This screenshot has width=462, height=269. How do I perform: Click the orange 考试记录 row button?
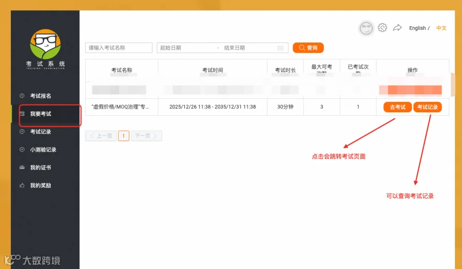click(428, 107)
